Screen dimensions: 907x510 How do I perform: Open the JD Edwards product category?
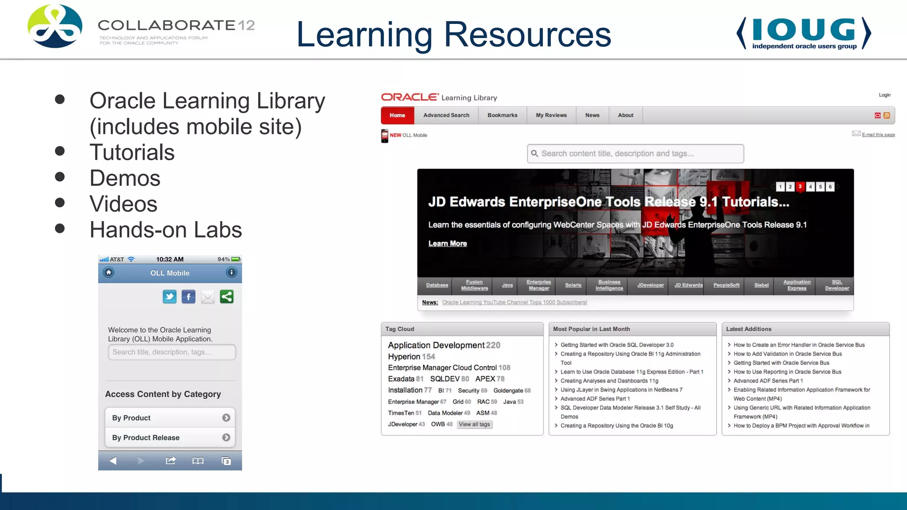coord(688,285)
